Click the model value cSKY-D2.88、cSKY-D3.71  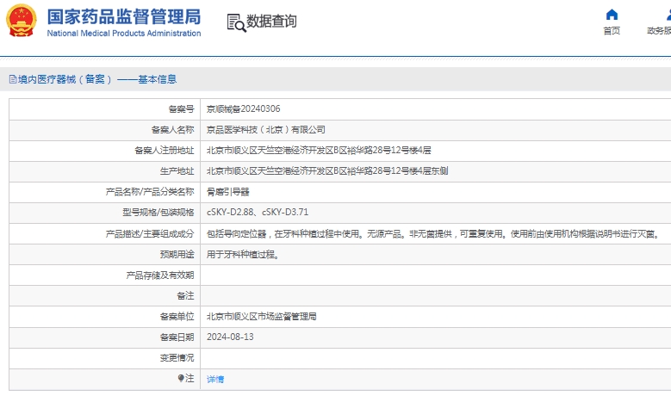(x=258, y=212)
